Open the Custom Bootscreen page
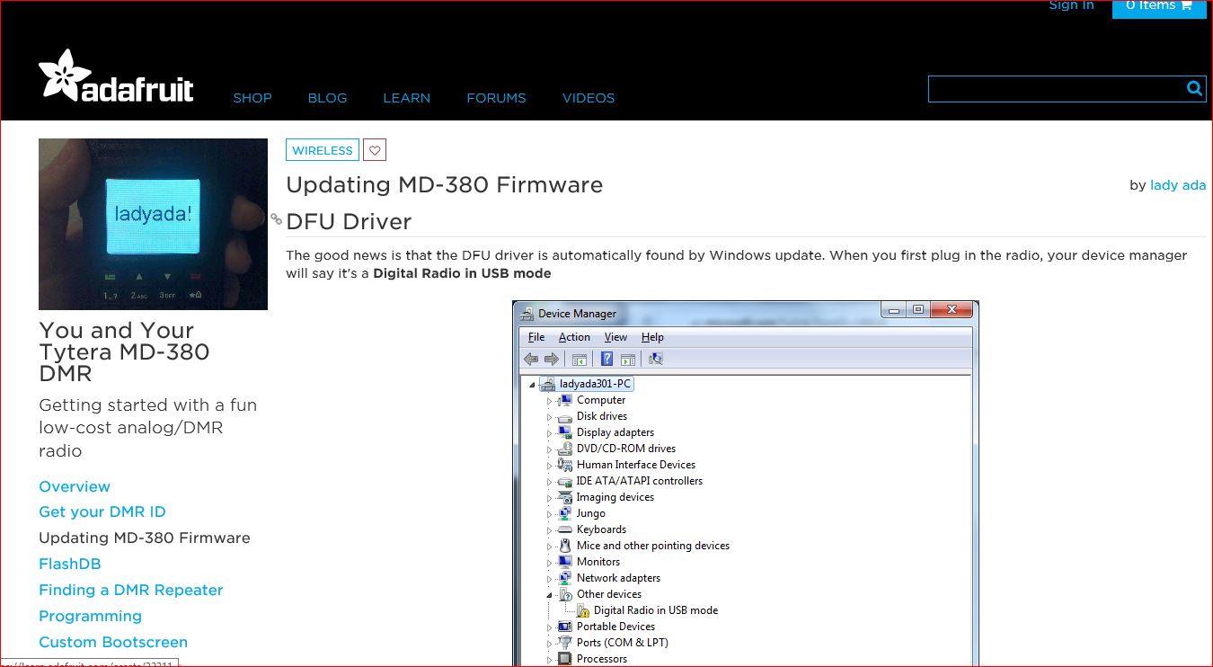This screenshot has width=1213, height=667. (113, 642)
